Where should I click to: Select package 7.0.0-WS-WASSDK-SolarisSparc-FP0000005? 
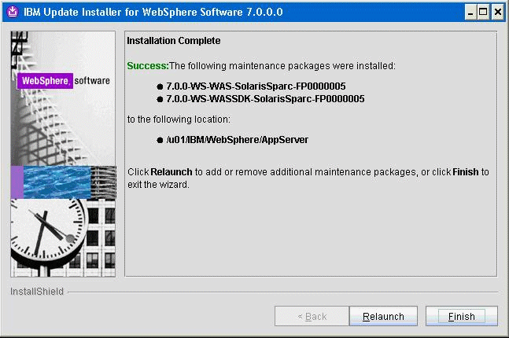(x=265, y=99)
